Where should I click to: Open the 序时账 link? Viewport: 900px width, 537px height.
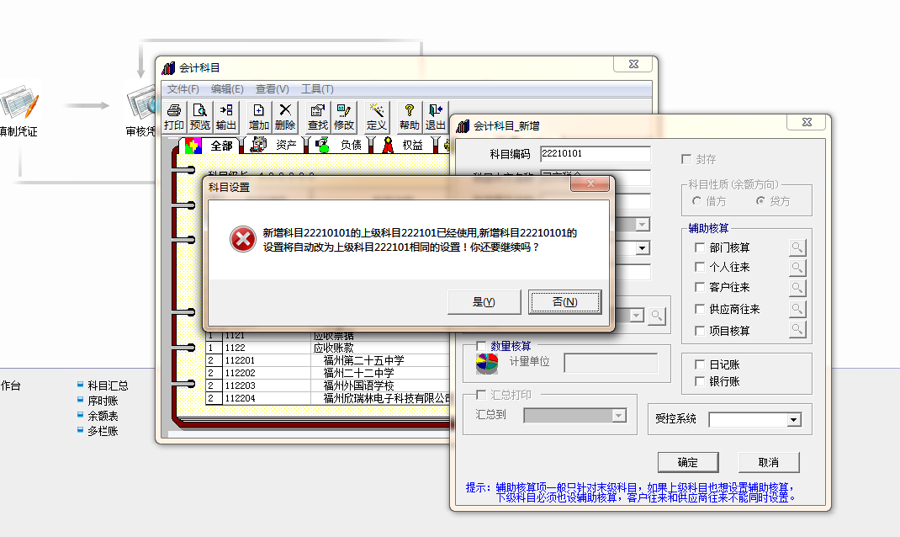pos(103,401)
